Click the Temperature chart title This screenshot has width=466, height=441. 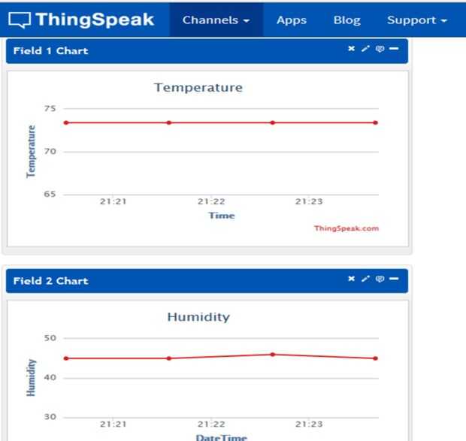point(198,87)
